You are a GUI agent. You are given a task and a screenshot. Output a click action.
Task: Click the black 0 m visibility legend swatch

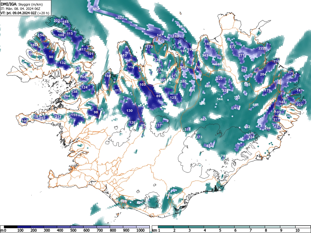point(11,227)
